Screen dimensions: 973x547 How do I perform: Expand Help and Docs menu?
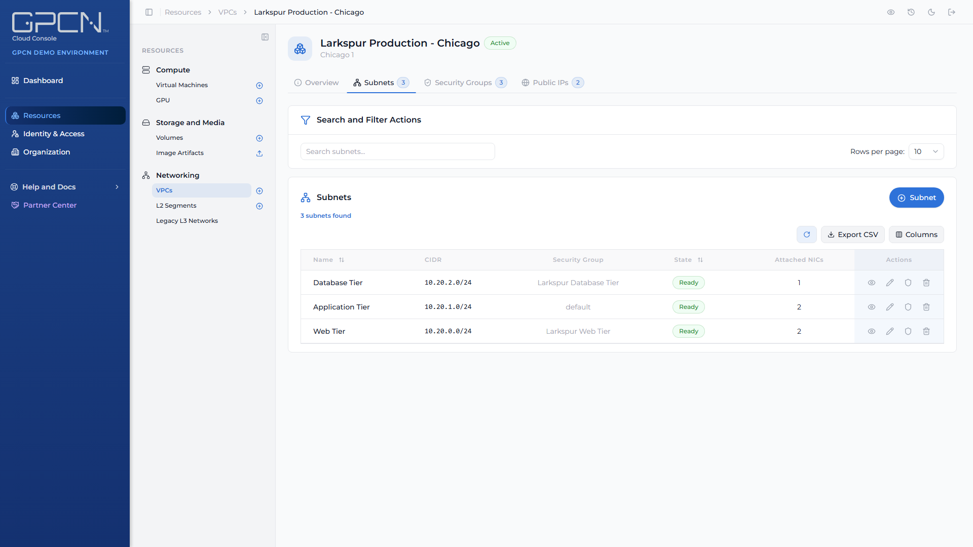[x=65, y=187]
